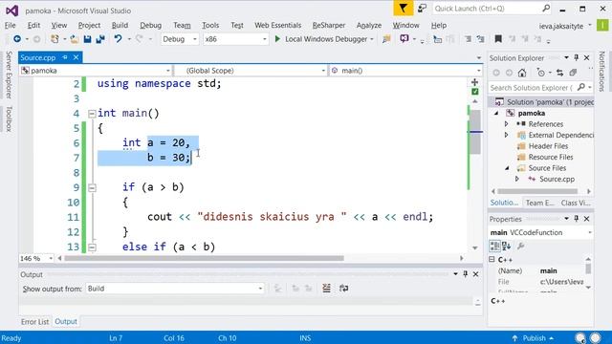Screen dimensions: 612x344
Task: Click Clear All icon in Output panel
Action: (x=326, y=289)
